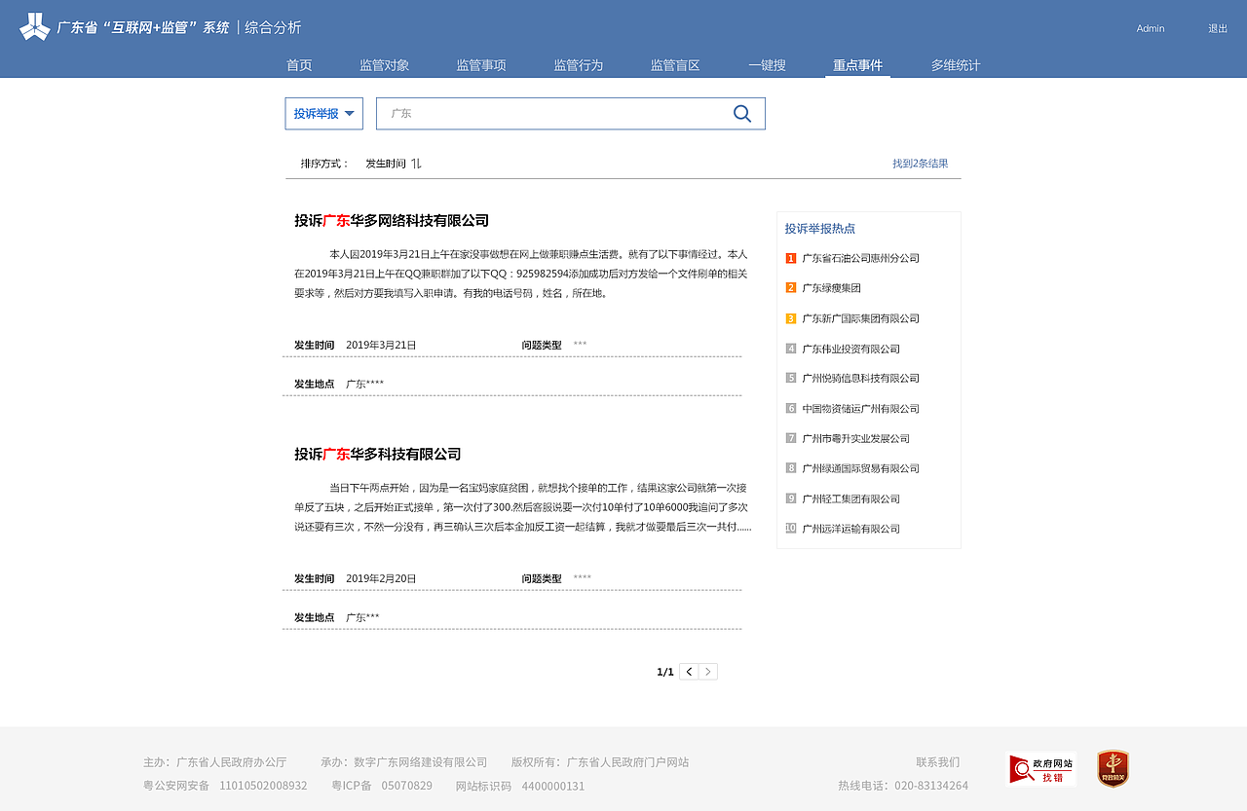
Task: Switch to the 监管对象 tab
Action: tap(384, 64)
